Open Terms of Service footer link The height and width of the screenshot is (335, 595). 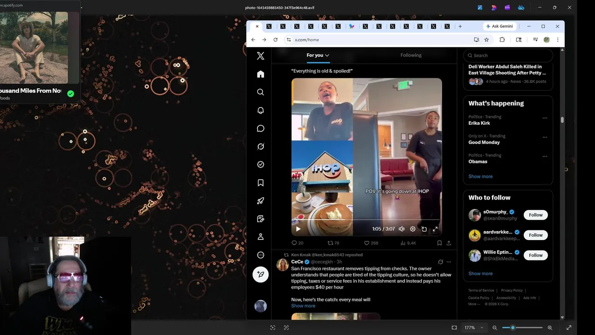click(481, 290)
